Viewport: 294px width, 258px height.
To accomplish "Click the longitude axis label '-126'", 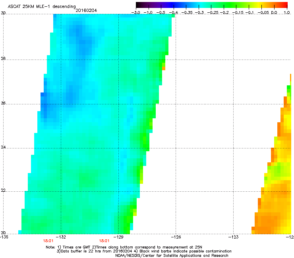I will pos(177,237).
